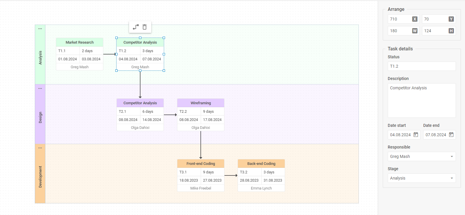Open the Analysis swimlane three-dot menu
Screen dimensions: 465x215
[x=40, y=29]
